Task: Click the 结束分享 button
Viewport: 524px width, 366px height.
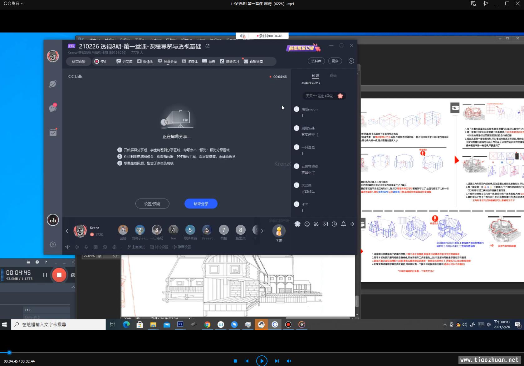Action: coord(201,204)
